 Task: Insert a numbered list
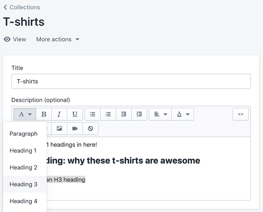pyautogui.click(x=108, y=114)
